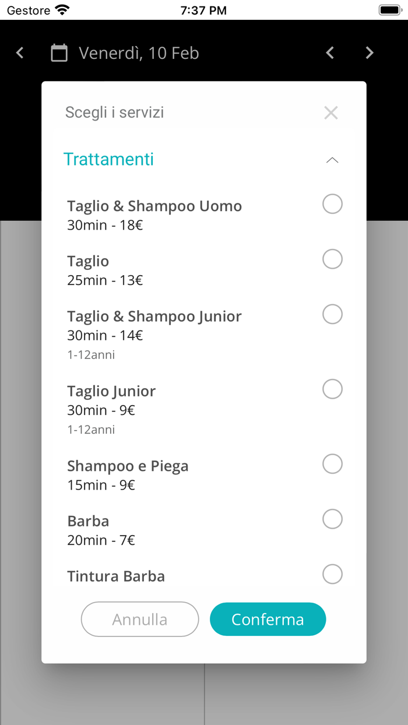Open the calendar date picker icon
Viewport: 408px width, 725px height.
tap(59, 52)
